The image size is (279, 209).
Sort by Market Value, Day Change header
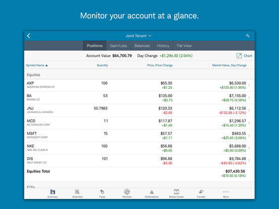[x=229, y=65]
